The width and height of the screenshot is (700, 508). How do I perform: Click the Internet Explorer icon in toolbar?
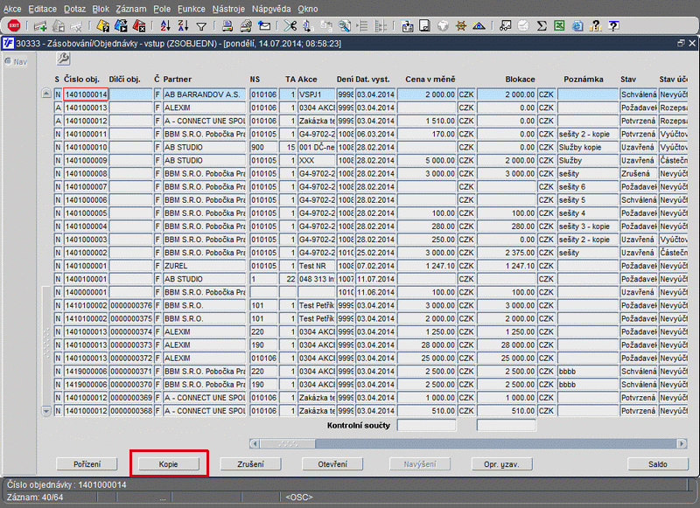(x=577, y=26)
